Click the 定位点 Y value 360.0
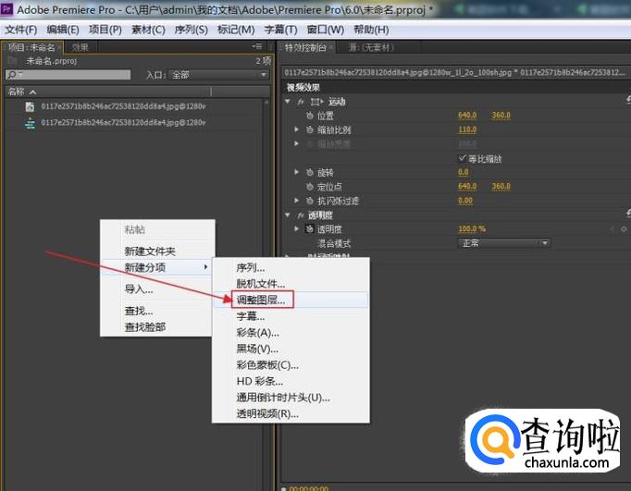Viewport: 631px width, 491px height. 501,186
